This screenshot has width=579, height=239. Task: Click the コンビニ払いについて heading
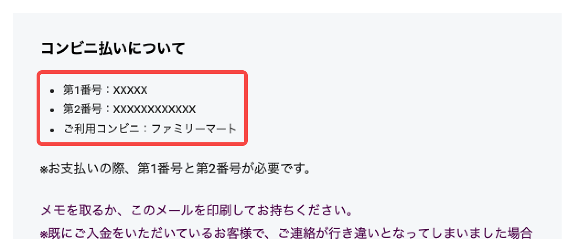113,48
